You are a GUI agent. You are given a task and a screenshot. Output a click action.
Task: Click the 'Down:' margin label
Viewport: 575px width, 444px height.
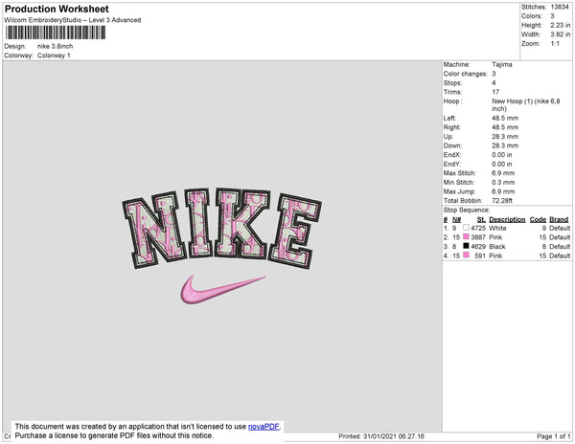(452, 145)
